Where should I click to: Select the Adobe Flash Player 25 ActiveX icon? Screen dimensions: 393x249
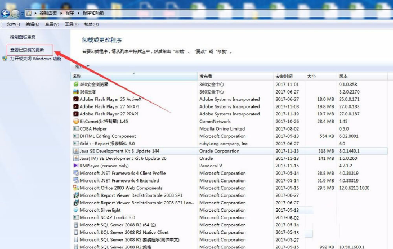point(76,99)
